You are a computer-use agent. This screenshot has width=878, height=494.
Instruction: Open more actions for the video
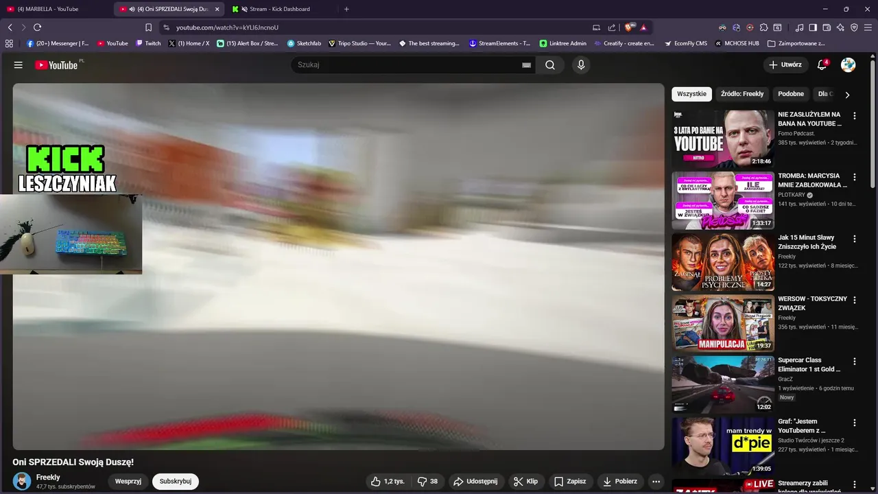(x=656, y=482)
